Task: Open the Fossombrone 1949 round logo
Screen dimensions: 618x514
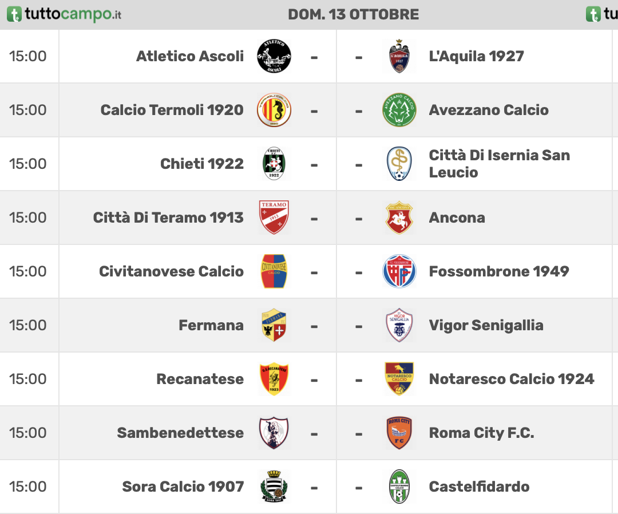Action: click(399, 271)
